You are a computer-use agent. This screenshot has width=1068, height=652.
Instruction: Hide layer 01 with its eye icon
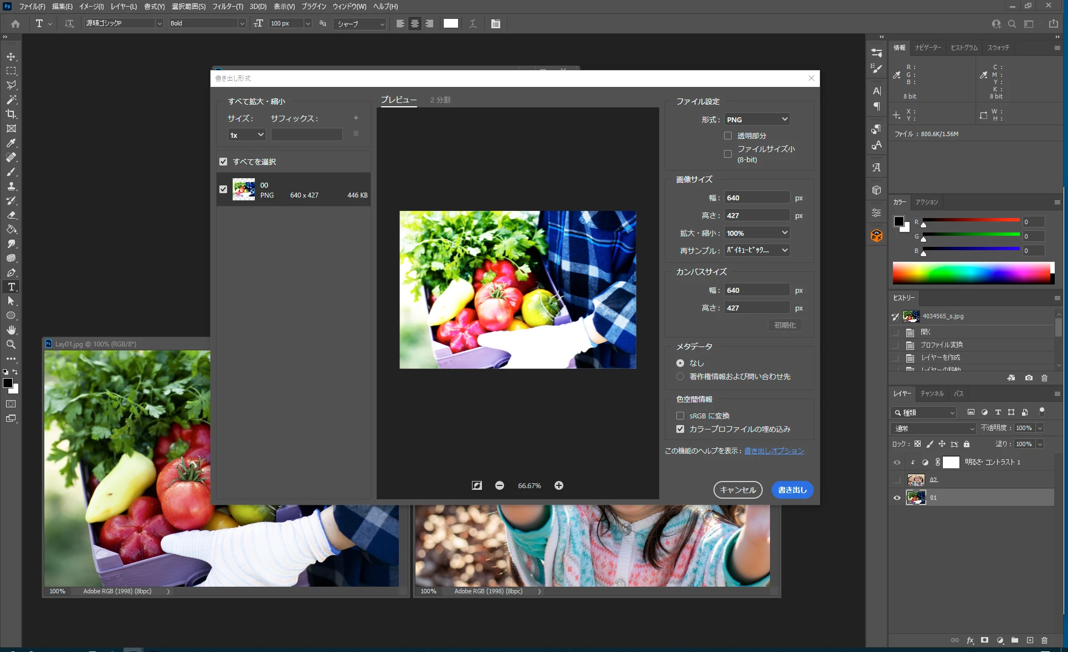coord(897,498)
